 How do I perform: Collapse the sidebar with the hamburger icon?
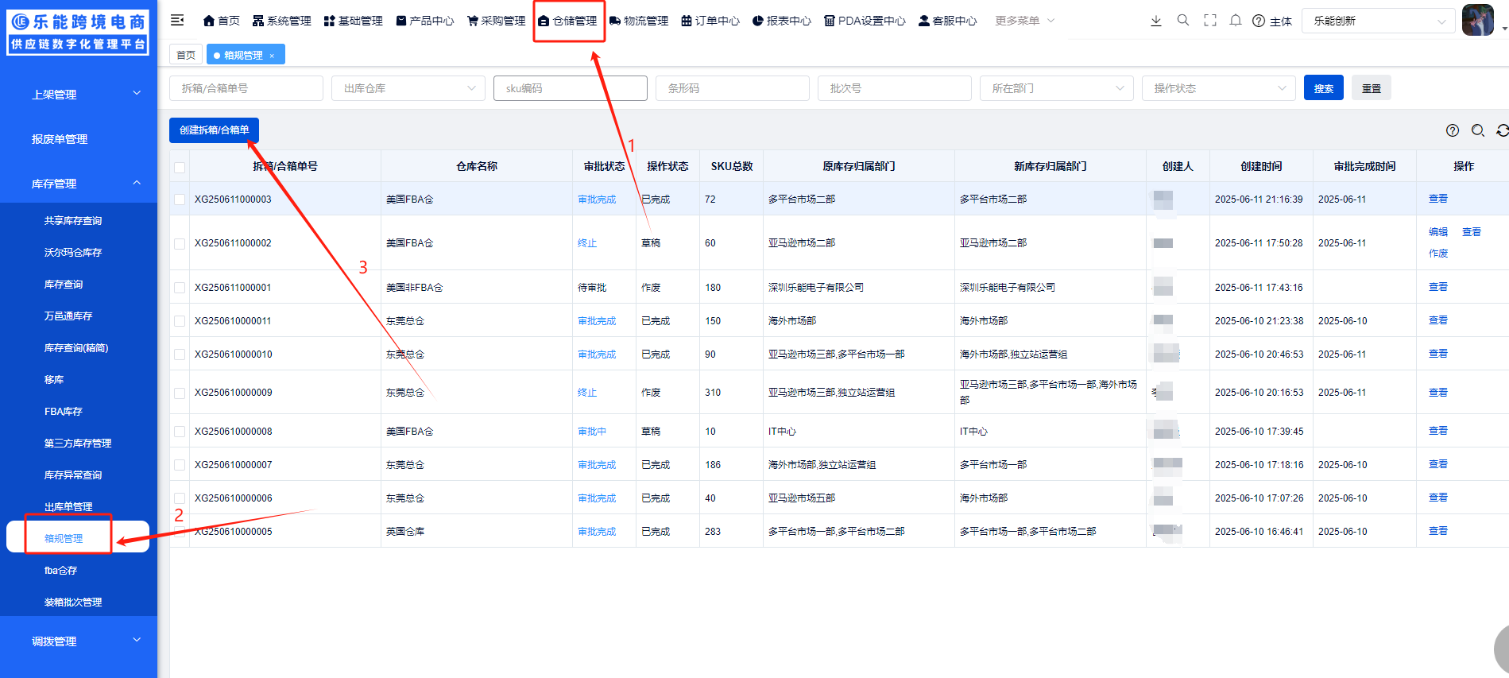click(x=177, y=20)
